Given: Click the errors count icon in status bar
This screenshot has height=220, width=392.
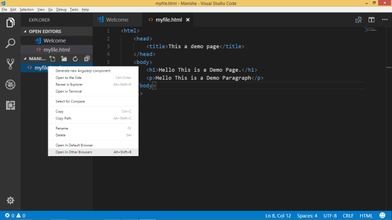Looking at the screenshot, I should point(10,216).
